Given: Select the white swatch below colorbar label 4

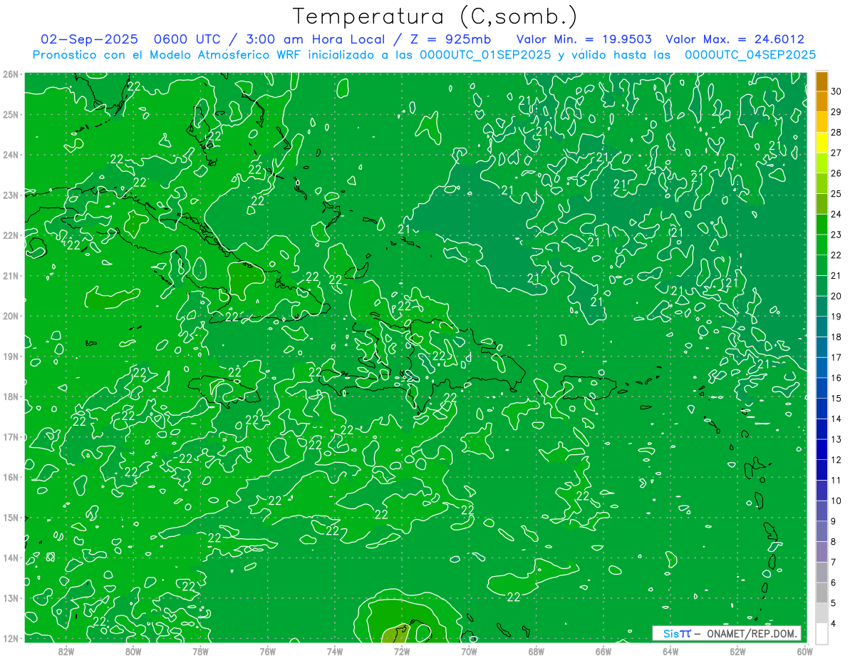Looking at the screenshot, I should pyautogui.click(x=822, y=633).
